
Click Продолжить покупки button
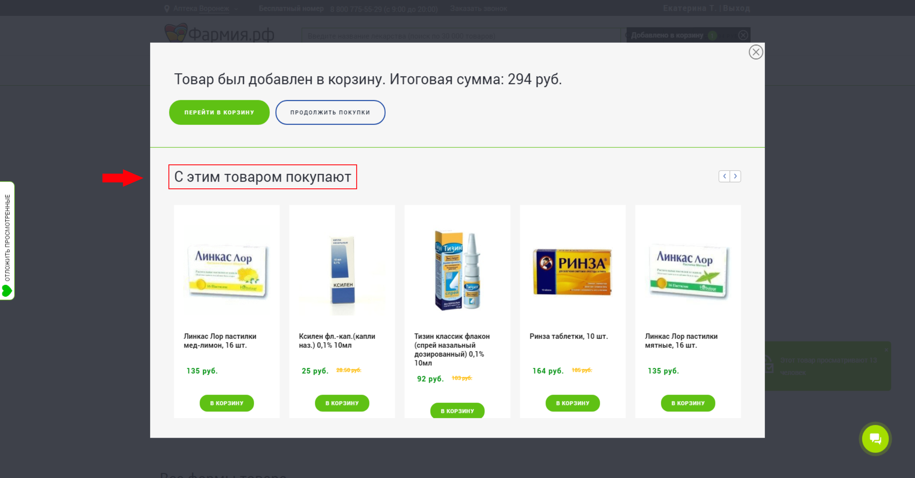point(330,112)
